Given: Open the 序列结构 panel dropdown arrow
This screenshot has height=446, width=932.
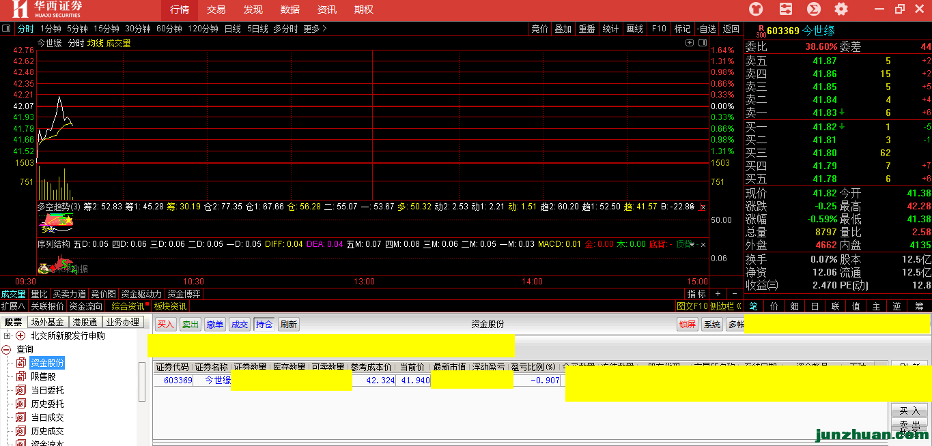Looking at the screenshot, I should point(692,244).
